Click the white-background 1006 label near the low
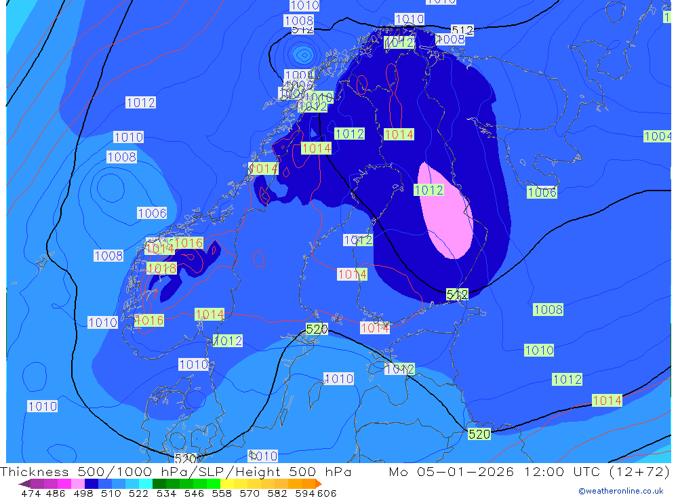This screenshot has height=497, width=678. (x=152, y=213)
